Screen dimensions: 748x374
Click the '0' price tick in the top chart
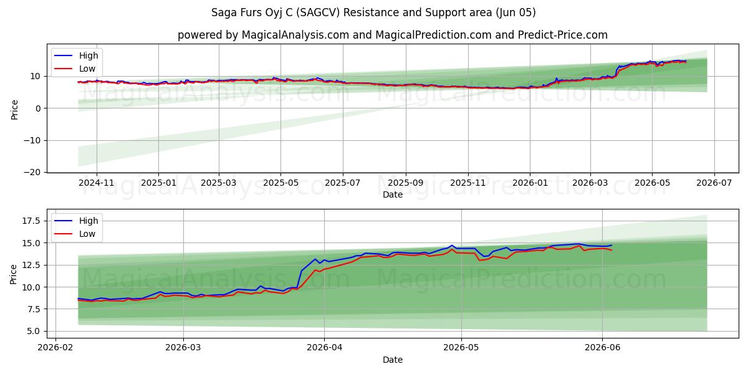(x=39, y=108)
